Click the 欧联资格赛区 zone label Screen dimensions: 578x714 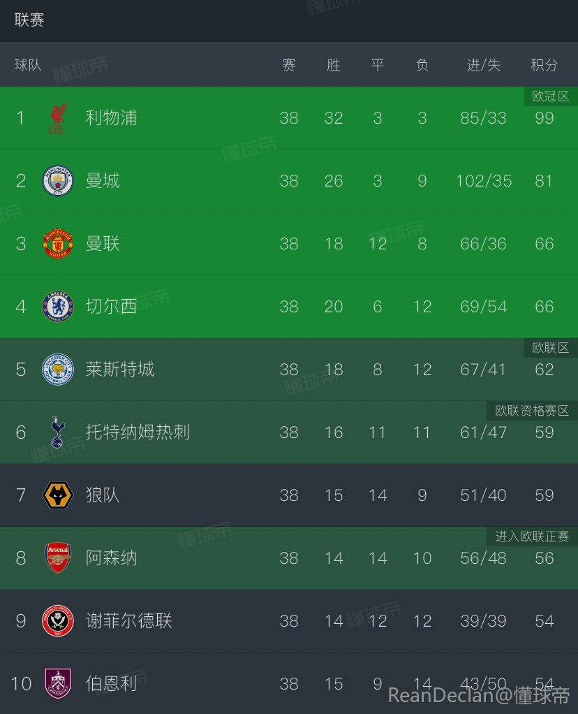coord(532,411)
